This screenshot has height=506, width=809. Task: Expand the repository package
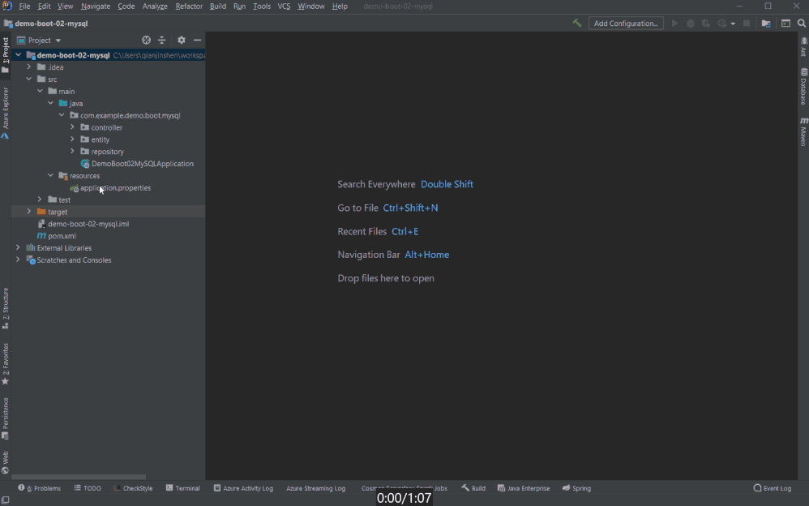pyautogui.click(x=72, y=152)
